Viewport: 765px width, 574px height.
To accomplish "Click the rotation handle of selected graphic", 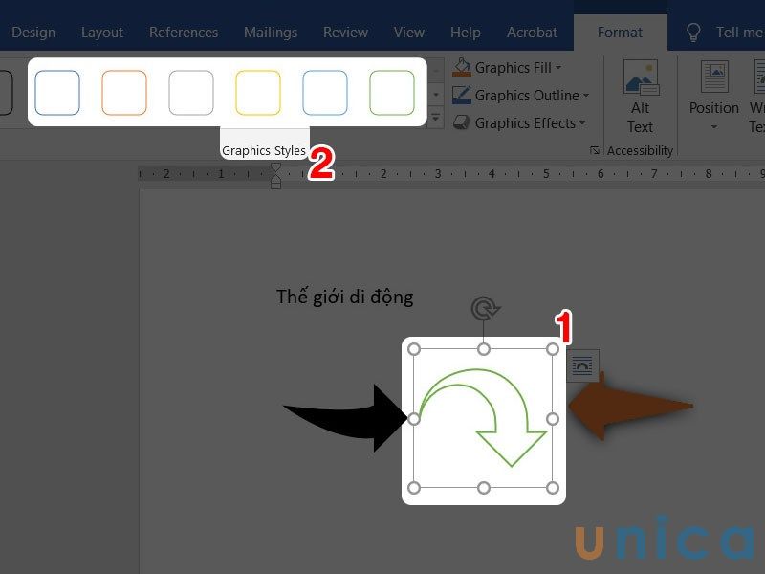I will (x=485, y=309).
